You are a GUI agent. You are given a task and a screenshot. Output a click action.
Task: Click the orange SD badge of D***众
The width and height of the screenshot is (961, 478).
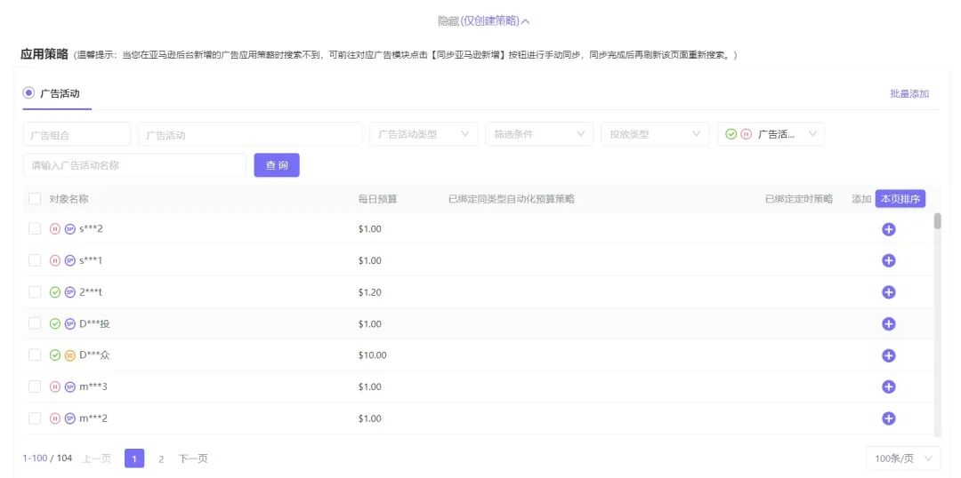click(70, 355)
